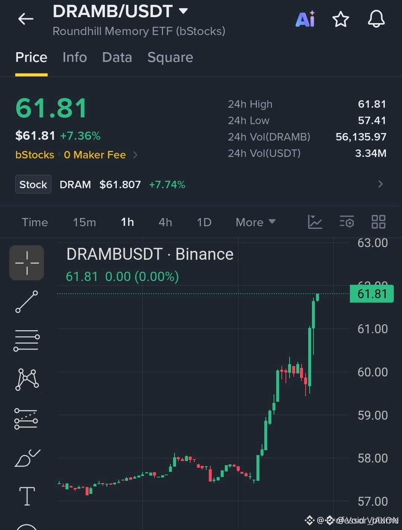Select the 15m interval

(84, 222)
